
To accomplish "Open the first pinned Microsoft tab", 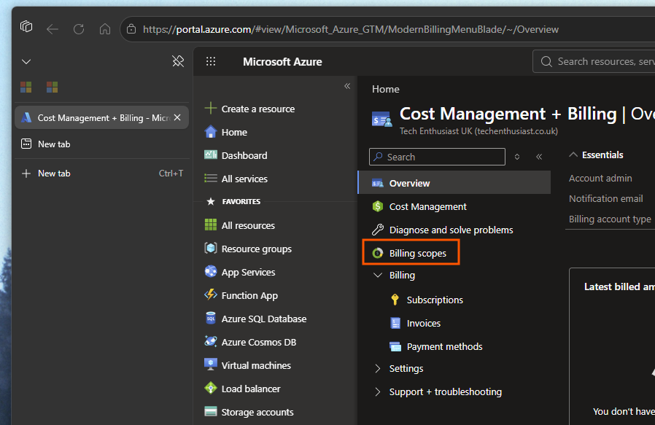I will coord(26,87).
